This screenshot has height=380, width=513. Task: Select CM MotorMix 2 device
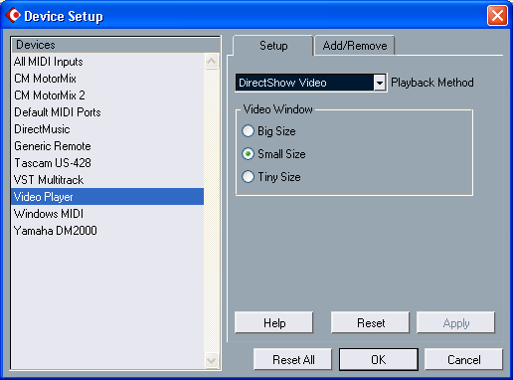click(x=107, y=95)
